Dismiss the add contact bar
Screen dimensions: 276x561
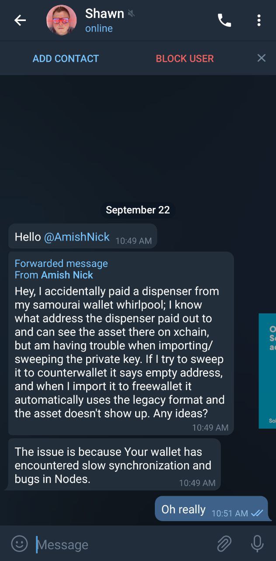coord(262,58)
